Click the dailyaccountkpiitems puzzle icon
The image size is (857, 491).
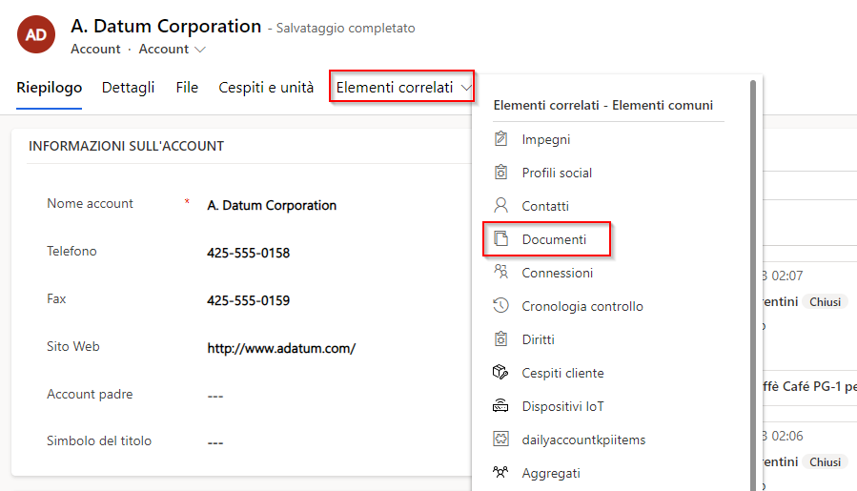pyautogui.click(x=500, y=440)
